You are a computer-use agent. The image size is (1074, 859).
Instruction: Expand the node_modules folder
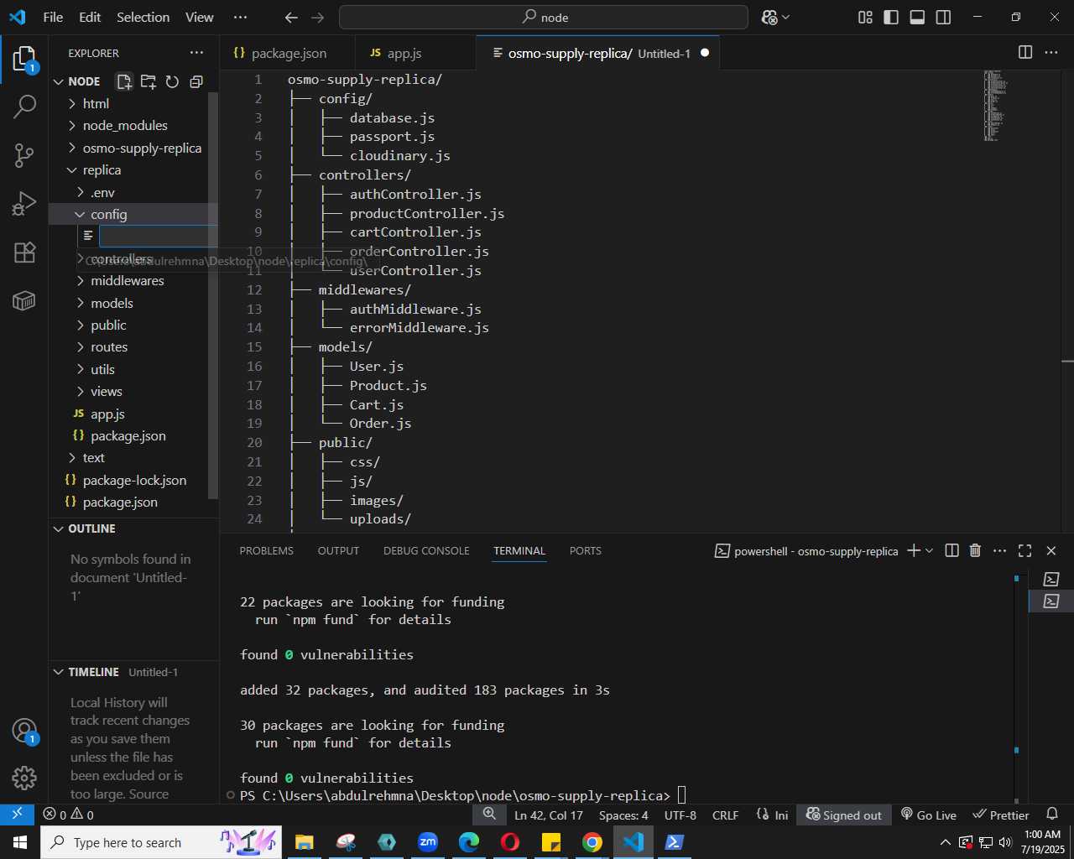point(125,126)
